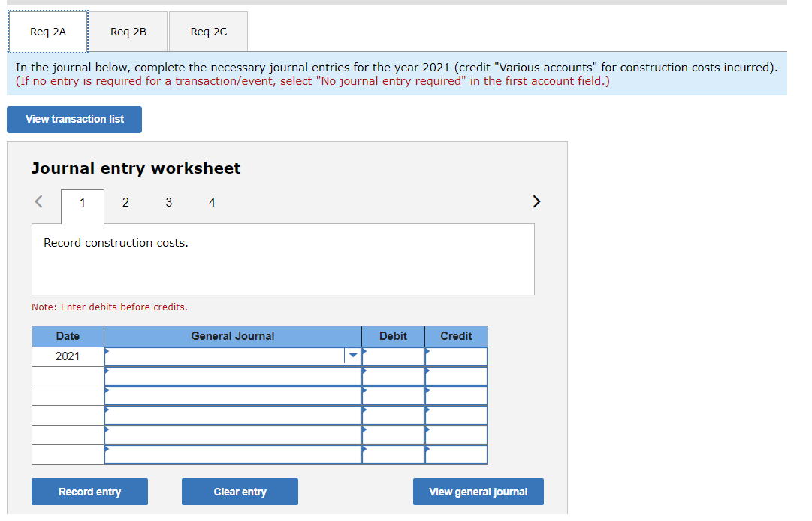Click the third row Credit cell
The image size is (812, 521).
(456, 395)
